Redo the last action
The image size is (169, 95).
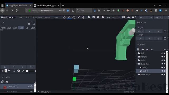click(x=113, y=17)
